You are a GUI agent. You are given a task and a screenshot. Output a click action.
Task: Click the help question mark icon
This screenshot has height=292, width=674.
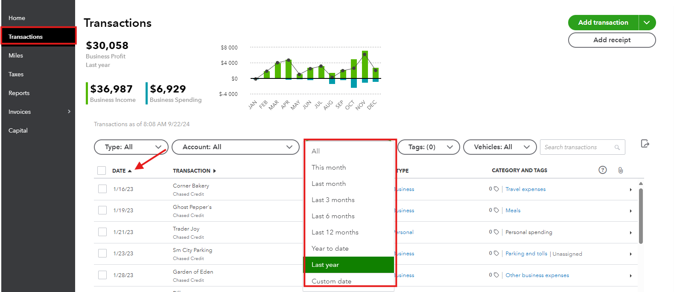(x=603, y=170)
